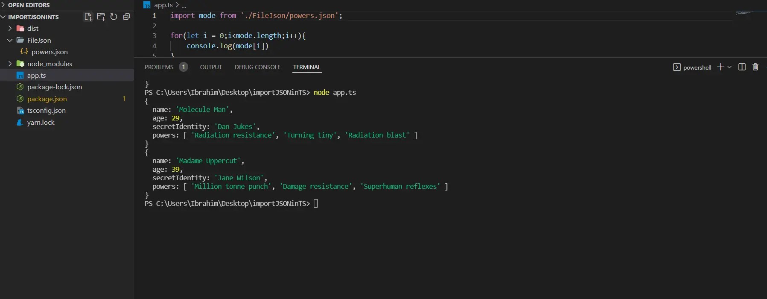The width and height of the screenshot is (767, 299).
Task: Click the yarn.lock file icon
Action: [x=20, y=122]
